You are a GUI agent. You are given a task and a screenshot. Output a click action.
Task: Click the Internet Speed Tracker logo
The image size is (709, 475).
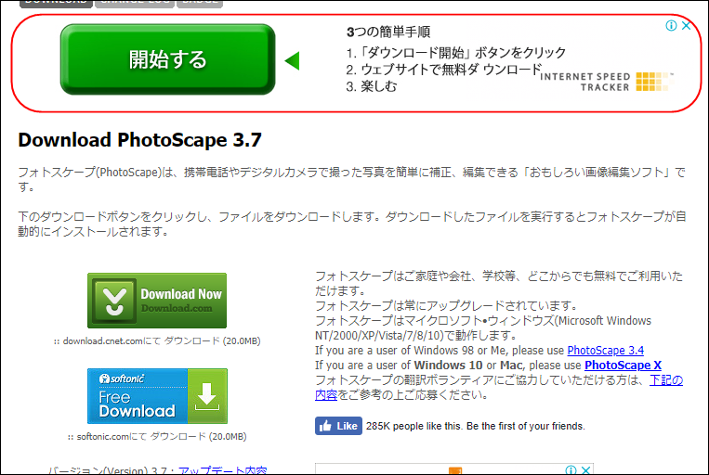point(607,82)
